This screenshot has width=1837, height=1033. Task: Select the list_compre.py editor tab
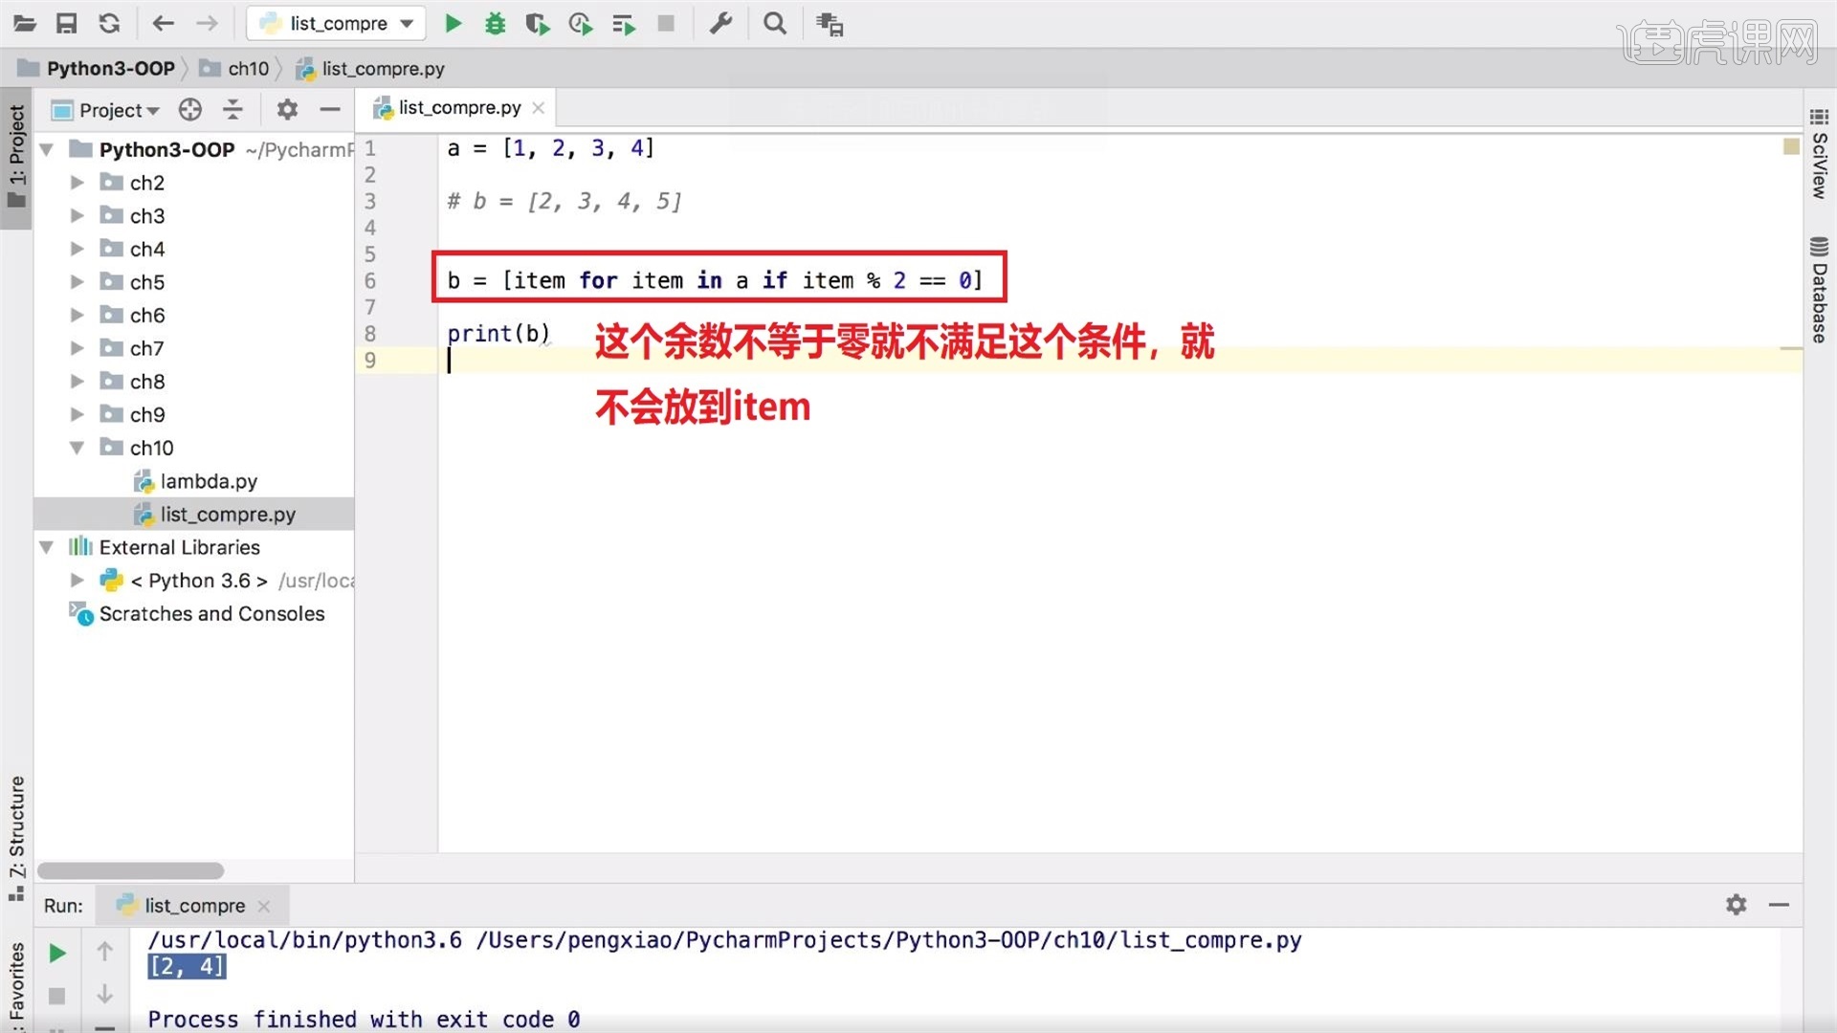pos(458,107)
